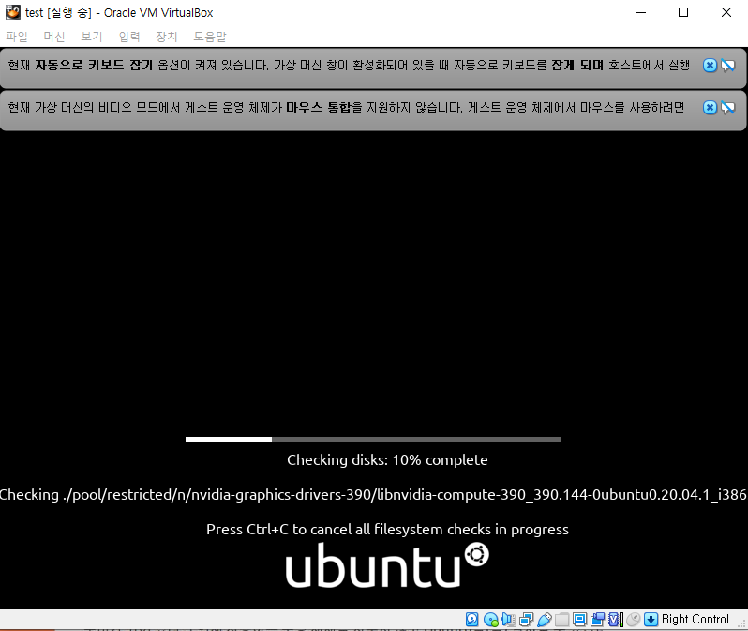Click the Press Ctrl+C to cancel message

[x=387, y=530]
